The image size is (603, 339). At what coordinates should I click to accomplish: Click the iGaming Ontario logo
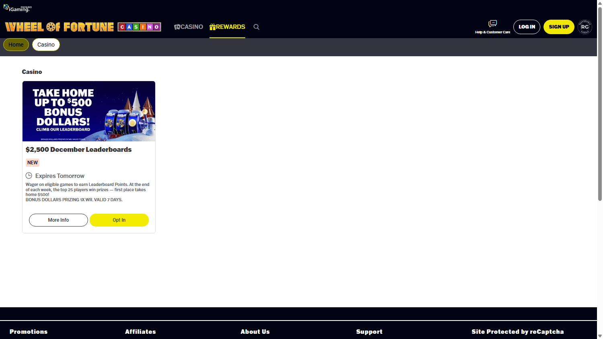click(x=17, y=8)
